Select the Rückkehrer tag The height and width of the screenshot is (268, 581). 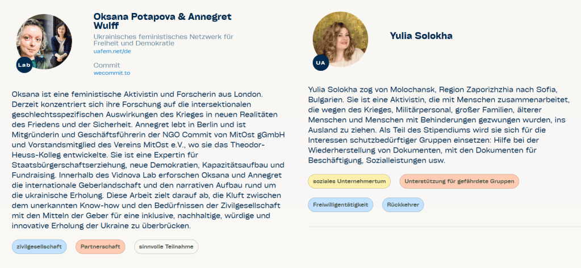[x=402, y=204]
